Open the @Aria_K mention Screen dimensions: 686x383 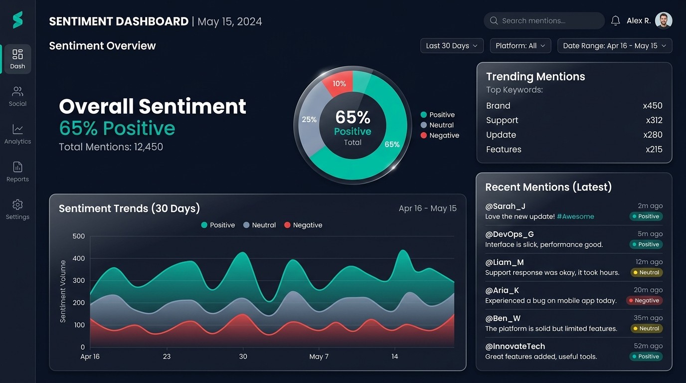[x=502, y=290]
